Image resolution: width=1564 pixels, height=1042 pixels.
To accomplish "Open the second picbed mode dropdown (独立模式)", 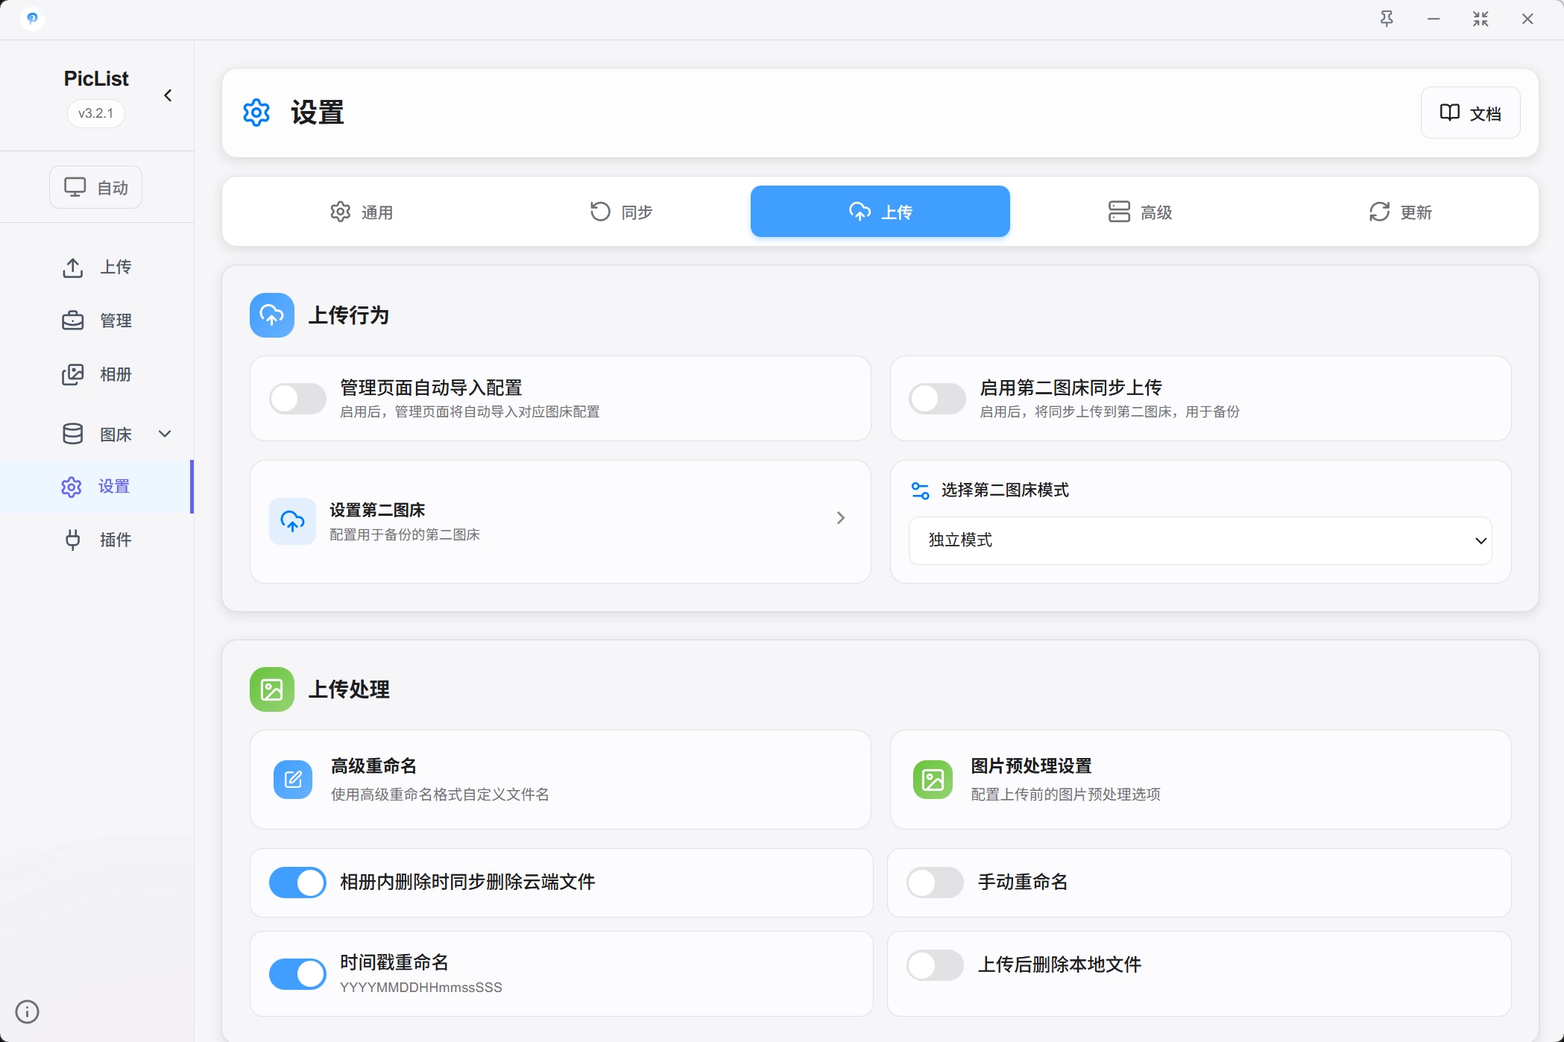I will (x=1200, y=540).
